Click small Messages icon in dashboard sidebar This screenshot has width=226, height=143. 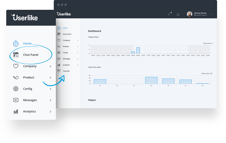59,59
